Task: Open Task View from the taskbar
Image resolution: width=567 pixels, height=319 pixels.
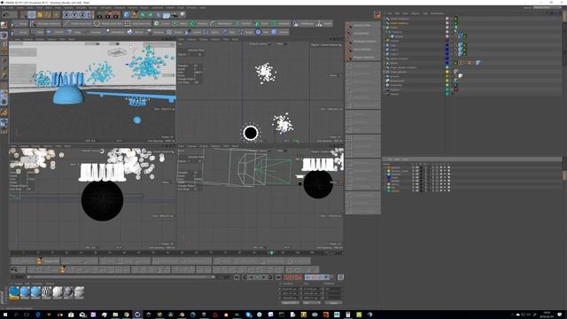Action: point(27,315)
